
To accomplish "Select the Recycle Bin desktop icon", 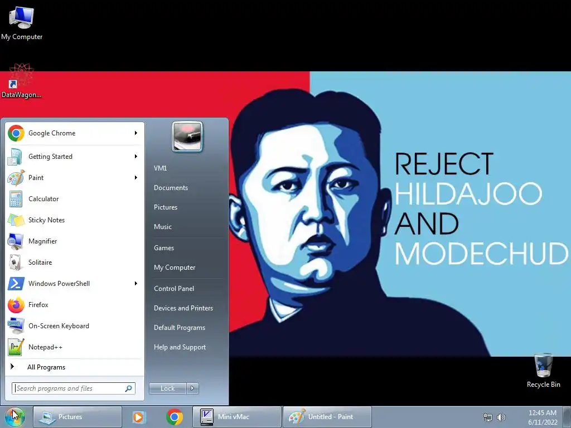I will [543, 371].
